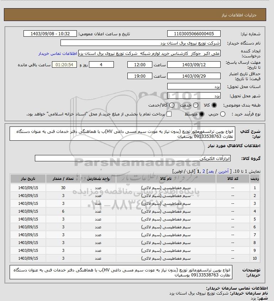Screen dimensions: 274x301
Task: Click the ردیف column header
Action: 255,179
